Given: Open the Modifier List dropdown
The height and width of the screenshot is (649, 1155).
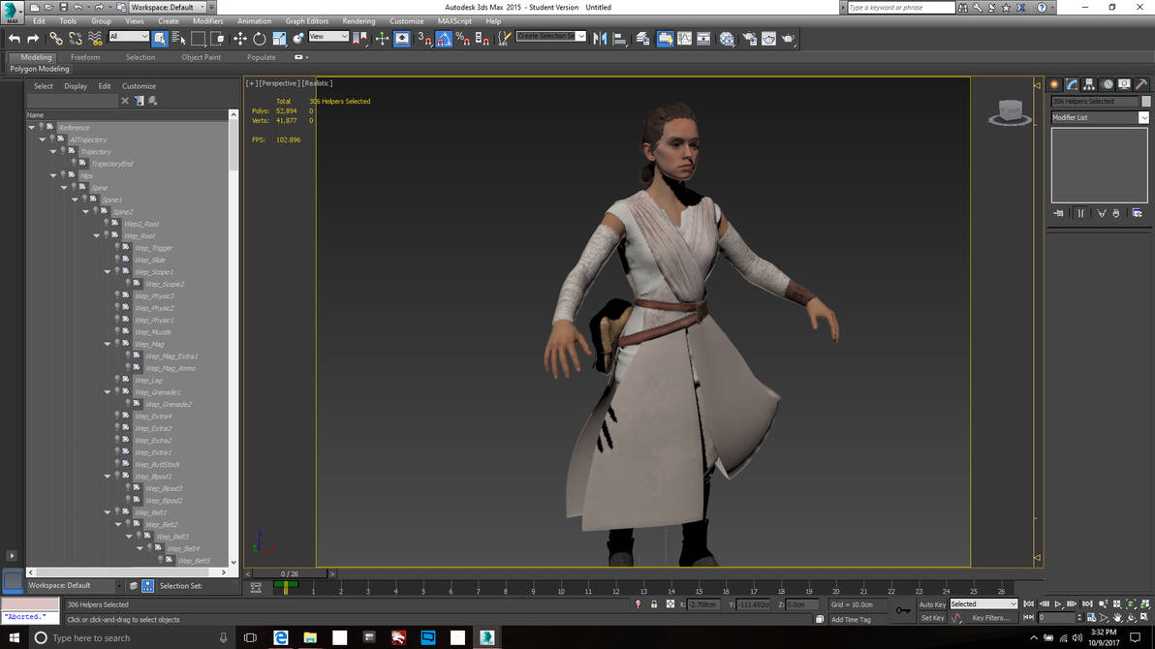Looking at the screenshot, I should (x=1141, y=117).
